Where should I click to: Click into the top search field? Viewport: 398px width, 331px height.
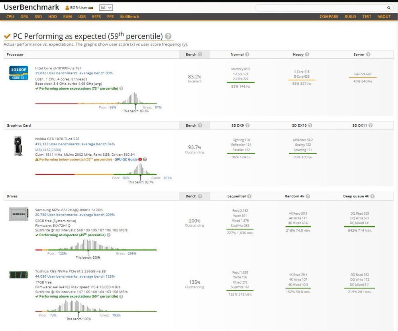coord(321,8)
